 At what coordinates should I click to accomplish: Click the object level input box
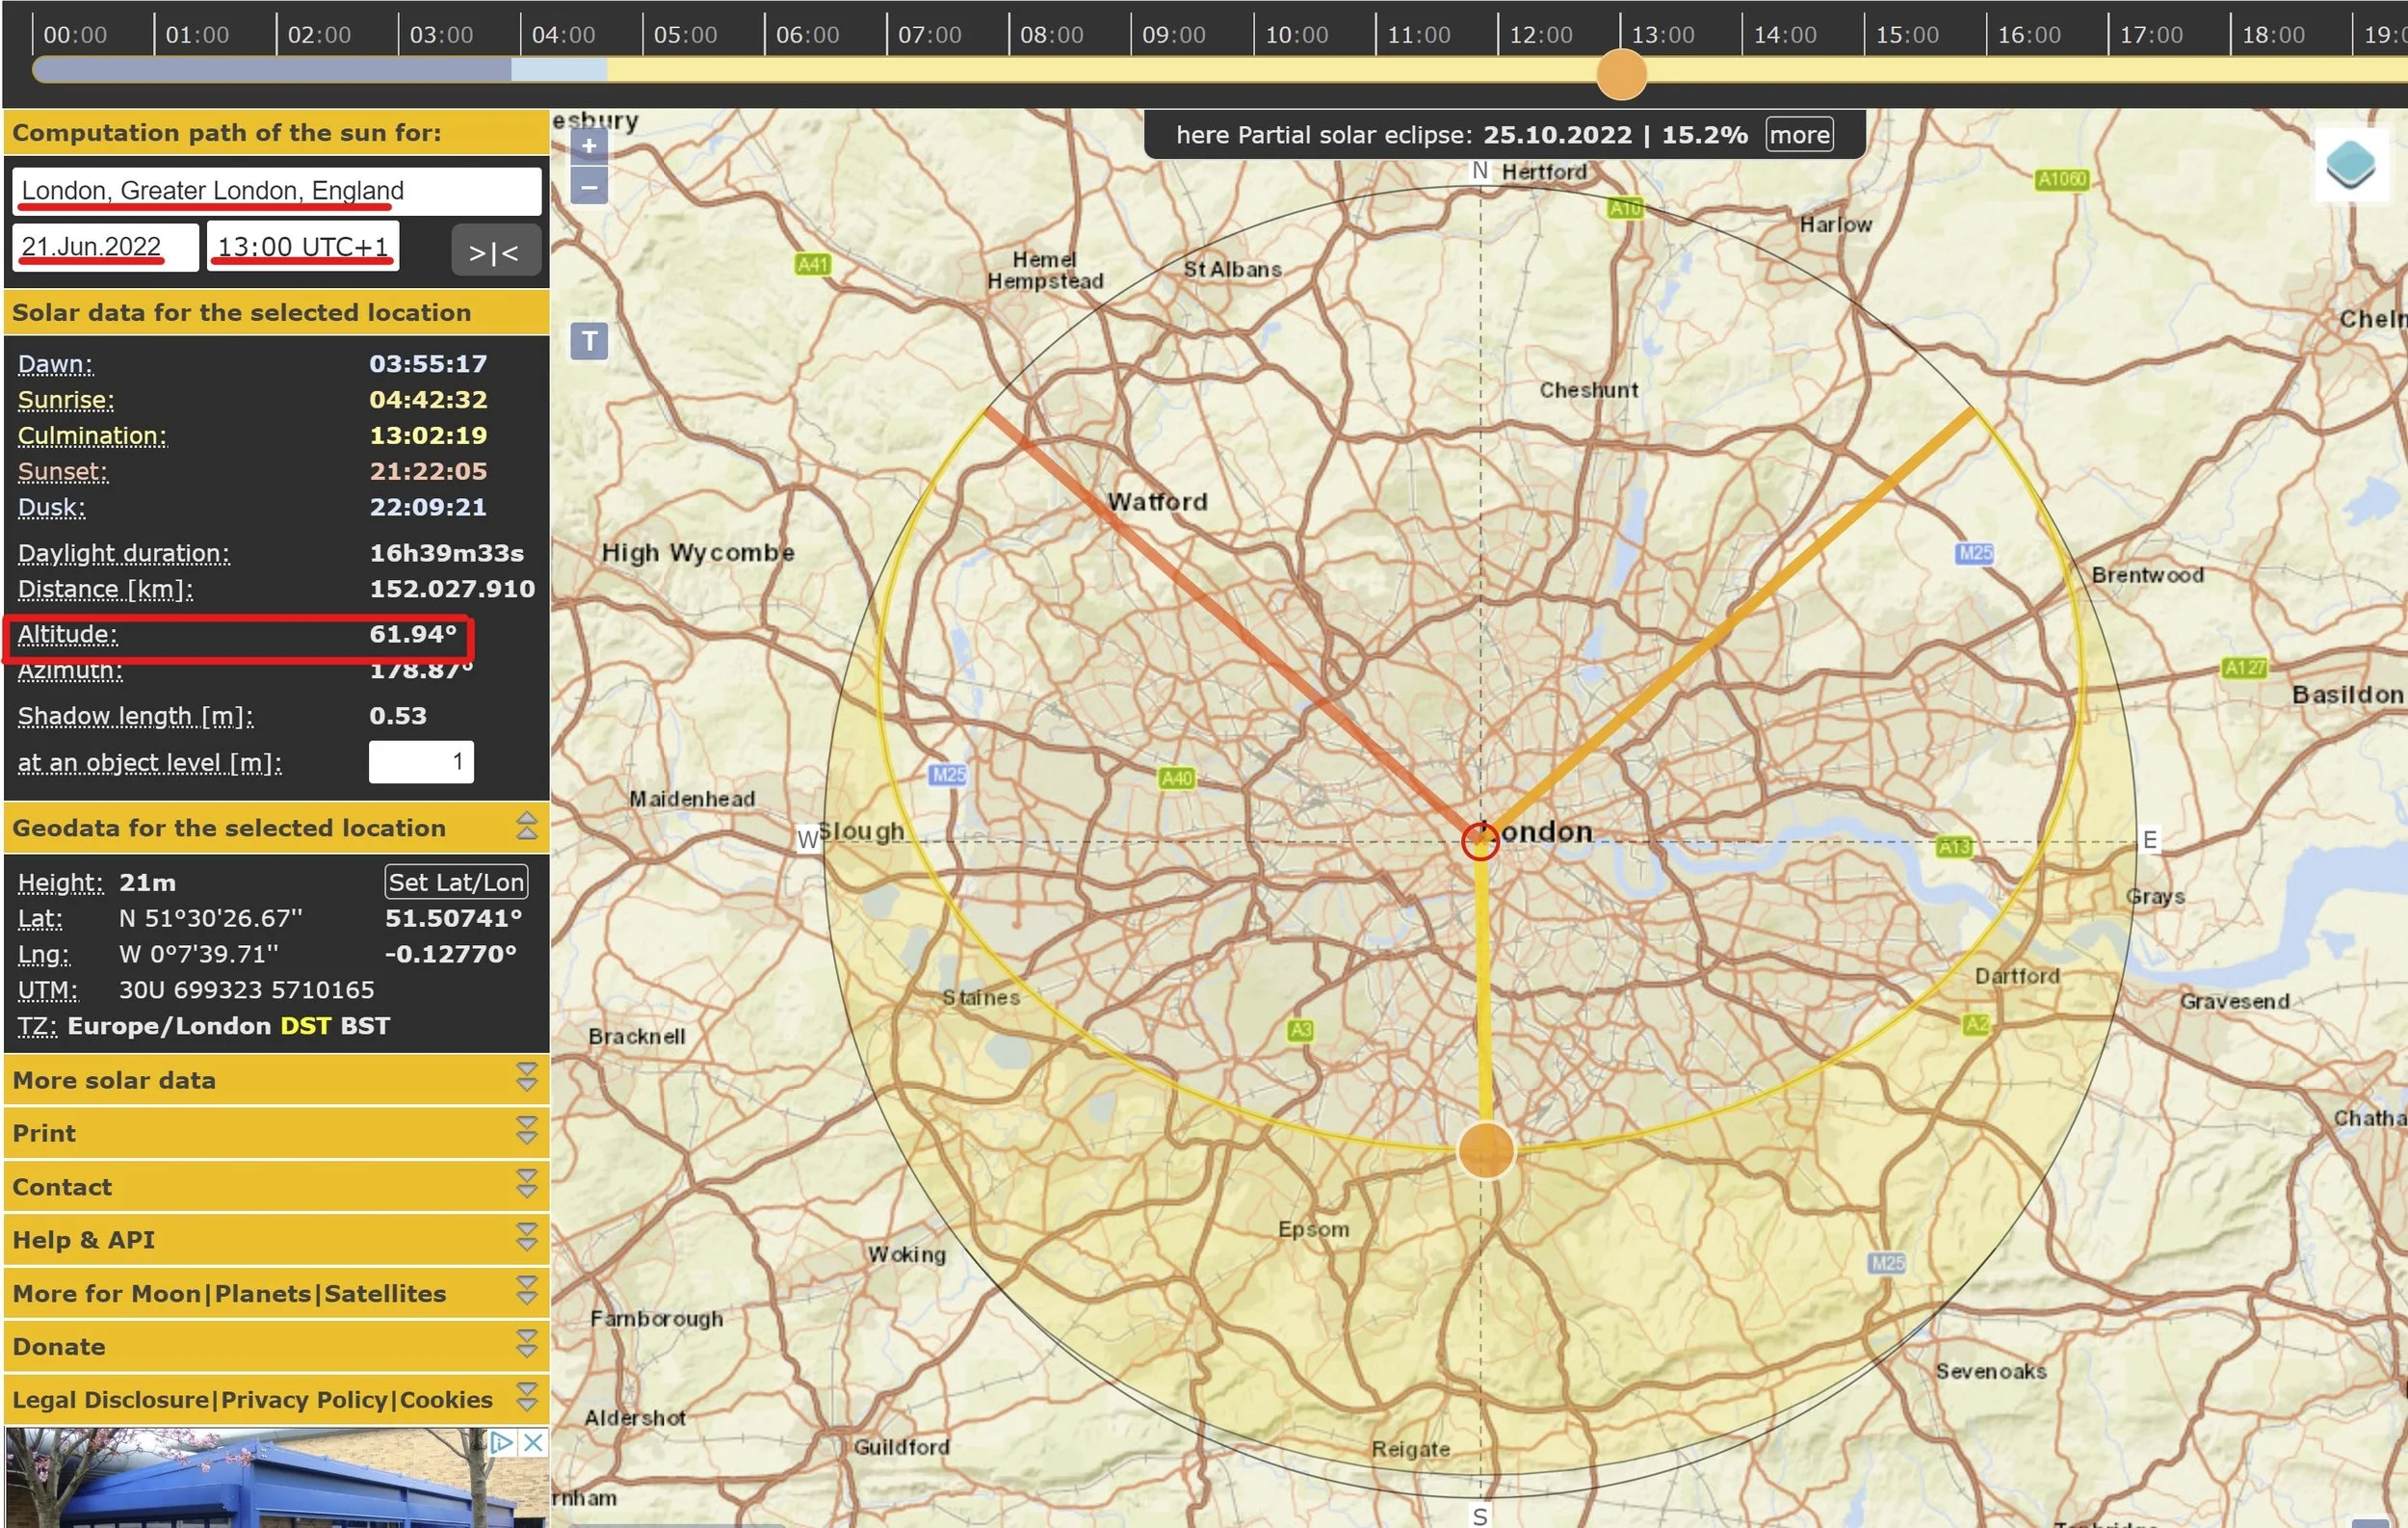(x=421, y=762)
